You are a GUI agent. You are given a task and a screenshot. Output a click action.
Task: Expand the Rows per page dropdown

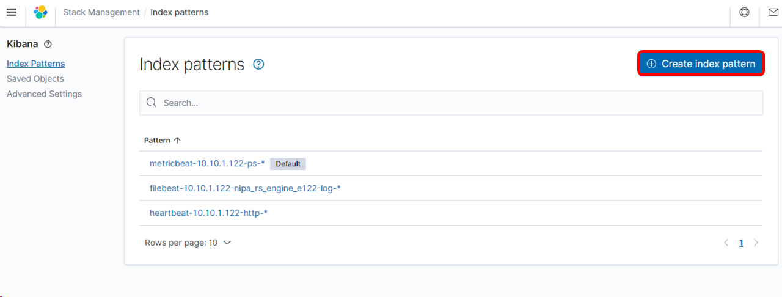click(x=188, y=243)
